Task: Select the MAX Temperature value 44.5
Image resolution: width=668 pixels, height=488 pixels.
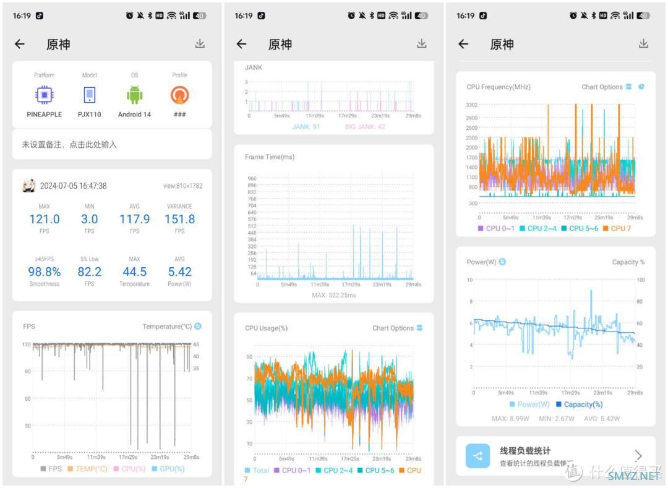Action: pos(135,272)
